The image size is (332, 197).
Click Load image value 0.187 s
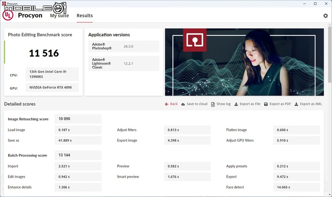[x=78, y=130]
